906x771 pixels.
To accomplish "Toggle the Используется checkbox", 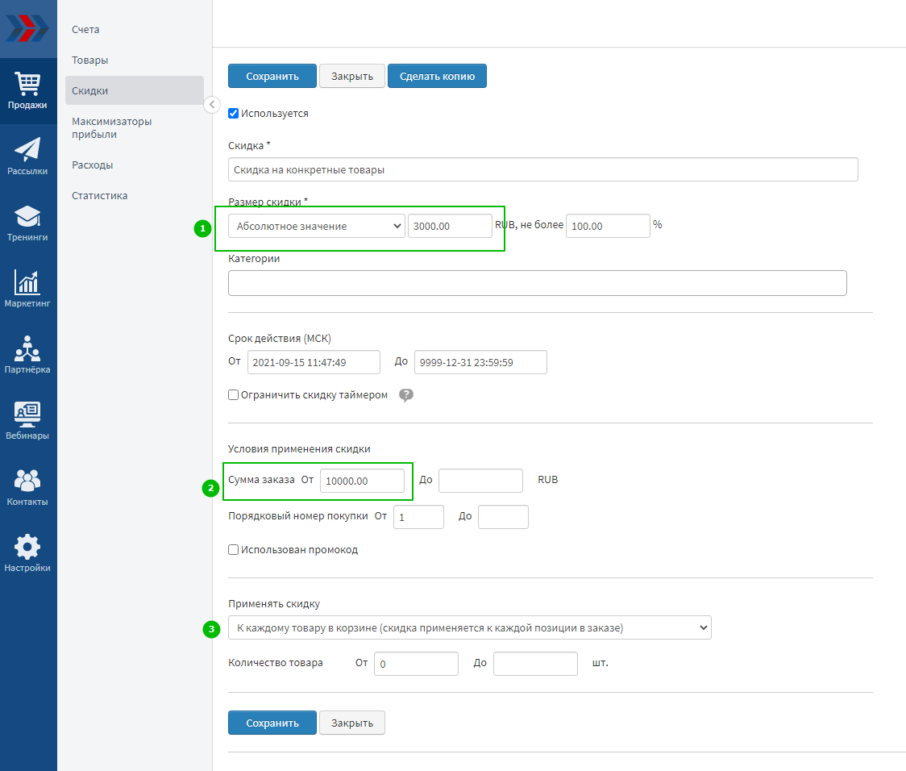I will tap(234, 113).
